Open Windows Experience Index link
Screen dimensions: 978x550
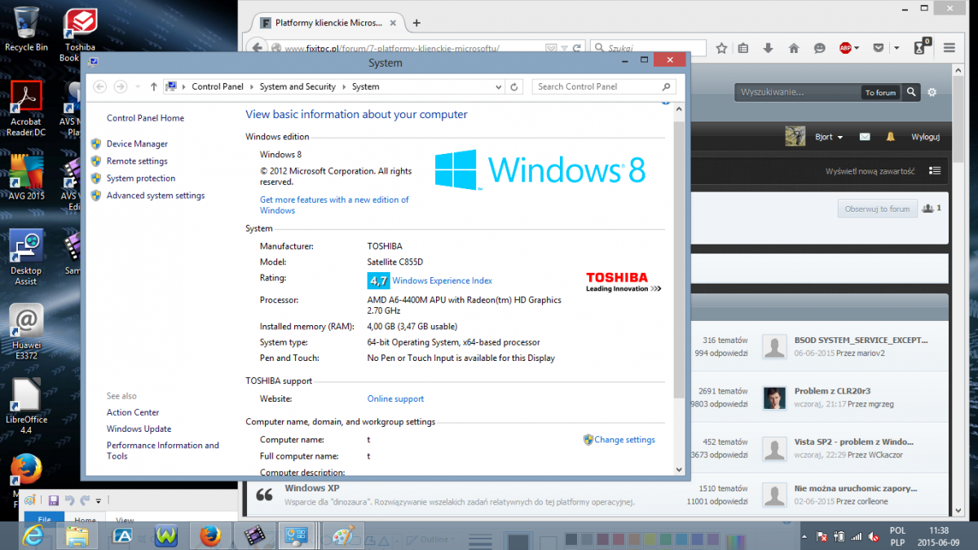coord(442,280)
